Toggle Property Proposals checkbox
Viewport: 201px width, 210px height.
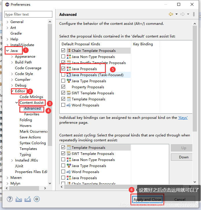pos(63,87)
